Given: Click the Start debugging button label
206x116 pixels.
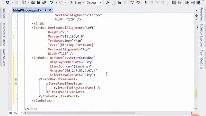Looking at the screenshot, I should 78,3.
